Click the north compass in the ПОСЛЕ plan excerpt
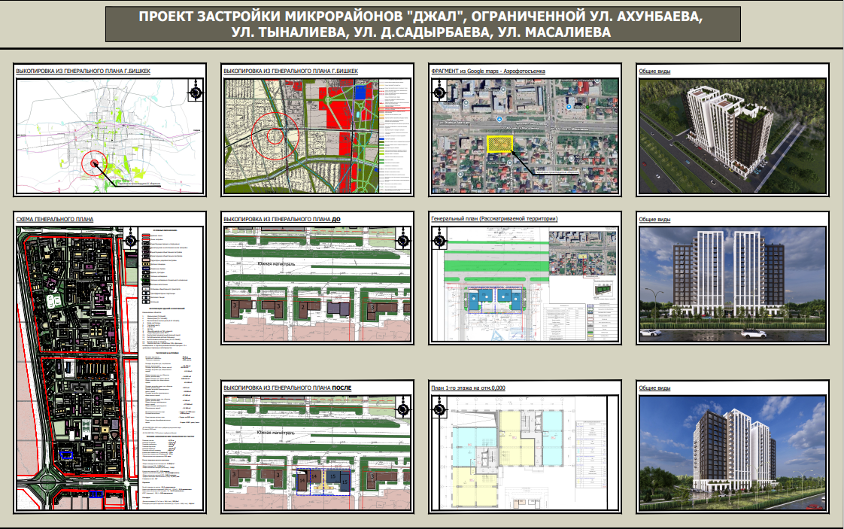Viewport: 844px width, 529px height. pyautogui.click(x=403, y=410)
